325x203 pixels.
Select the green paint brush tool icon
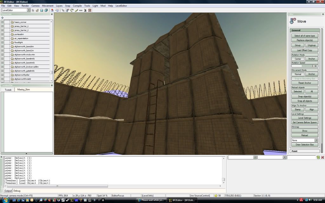pos(76,10)
